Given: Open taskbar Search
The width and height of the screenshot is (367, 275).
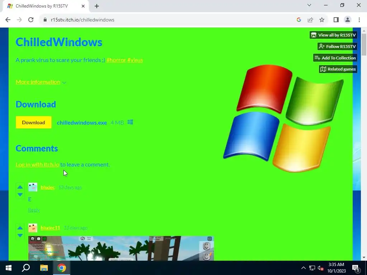Looking at the screenshot, I should pyautogui.click(x=26, y=268).
